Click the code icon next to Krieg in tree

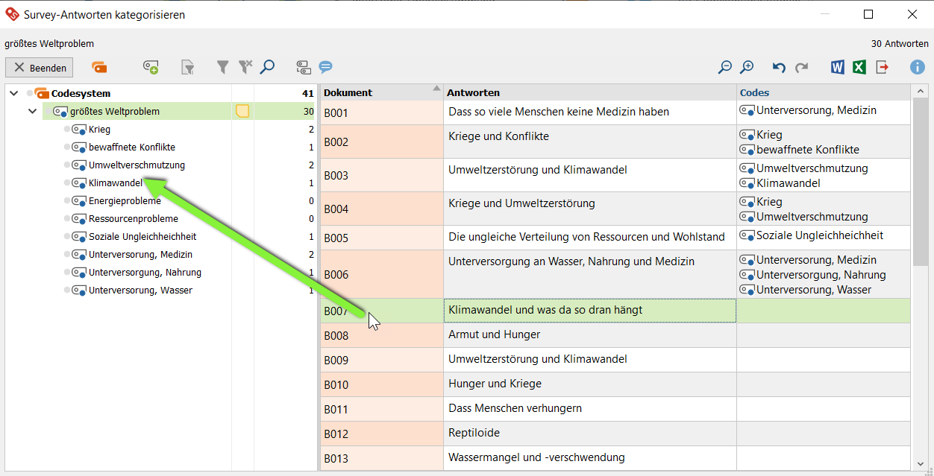[x=79, y=130]
